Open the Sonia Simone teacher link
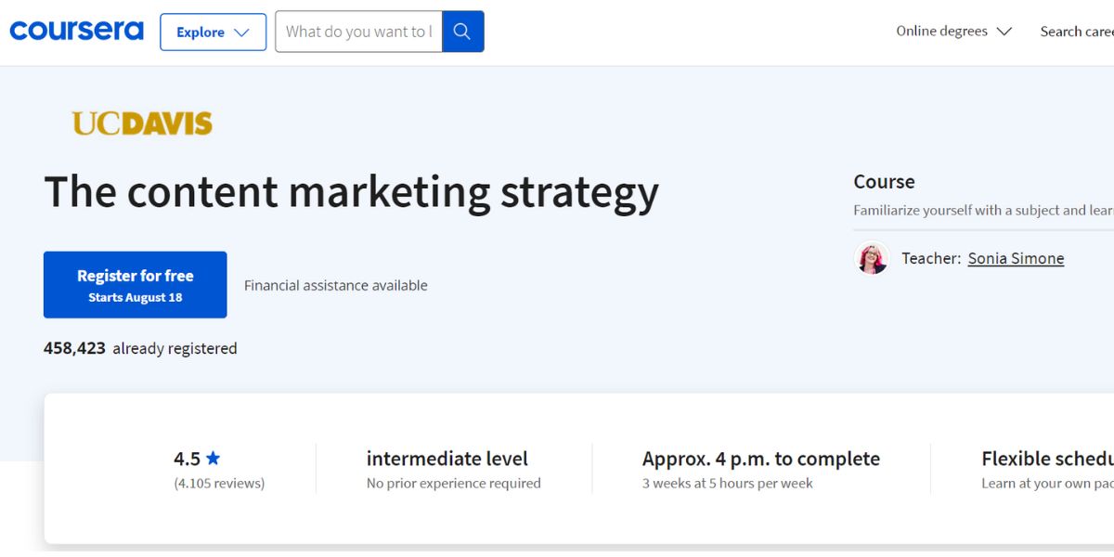Image resolution: width=1114 pixels, height=557 pixels. tap(1016, 258)
